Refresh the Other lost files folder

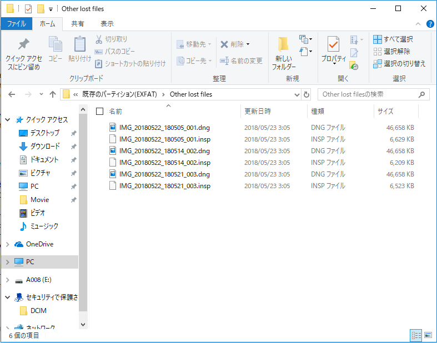point(306,94)
